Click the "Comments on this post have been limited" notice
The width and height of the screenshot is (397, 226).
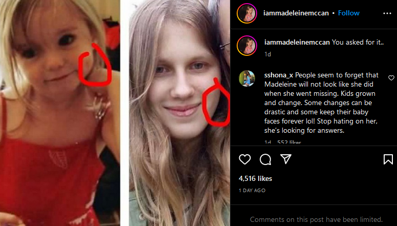click(x=316, y=219)
